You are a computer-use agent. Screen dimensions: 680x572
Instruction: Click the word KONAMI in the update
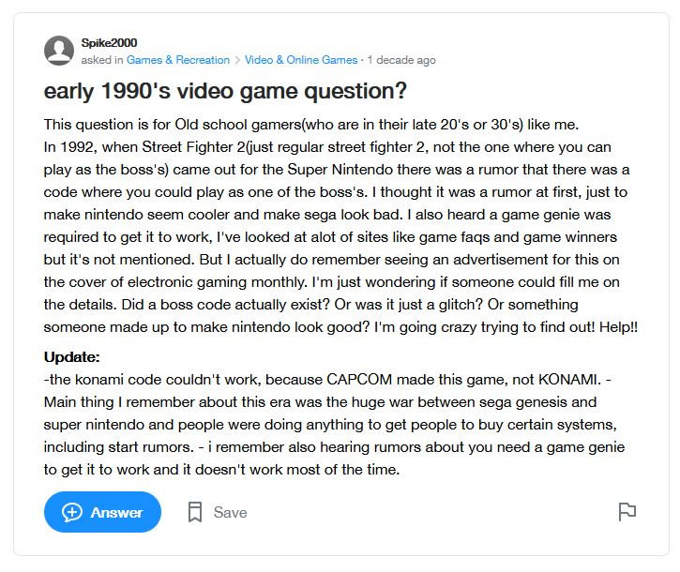pos(569,380)
